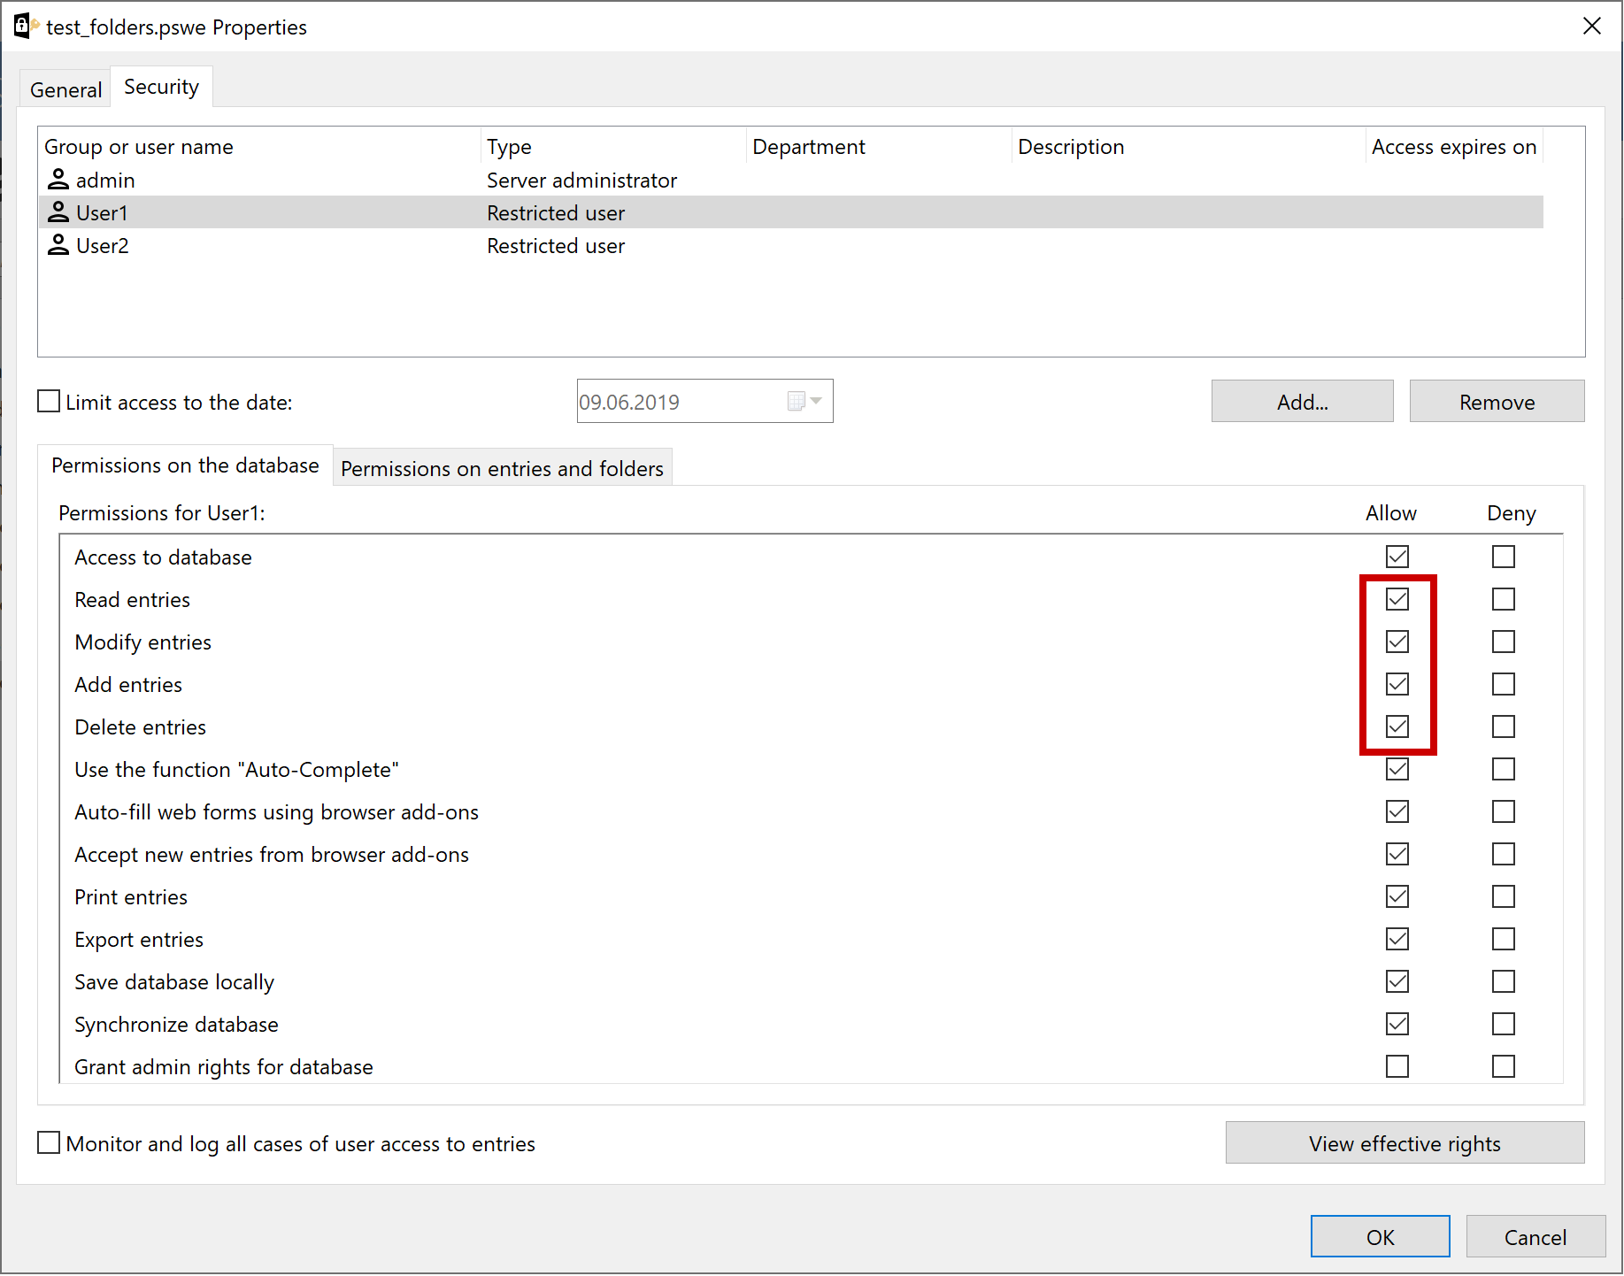Screen dimensions: 1624x1276
Task: Open the date picker calendar dropdown
Action: [805, 401]
